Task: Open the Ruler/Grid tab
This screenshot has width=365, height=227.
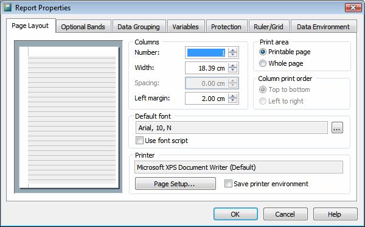Action: (269, 27)
